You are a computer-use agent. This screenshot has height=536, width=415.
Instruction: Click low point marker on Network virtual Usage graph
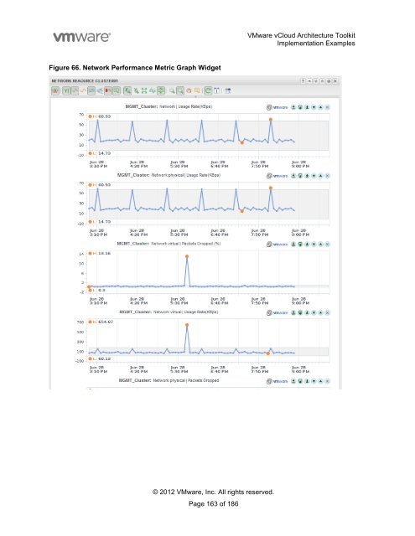tap(268, 353)
